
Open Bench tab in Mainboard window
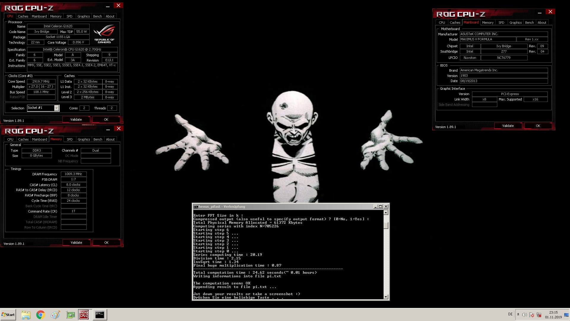(x=529, y=23)
